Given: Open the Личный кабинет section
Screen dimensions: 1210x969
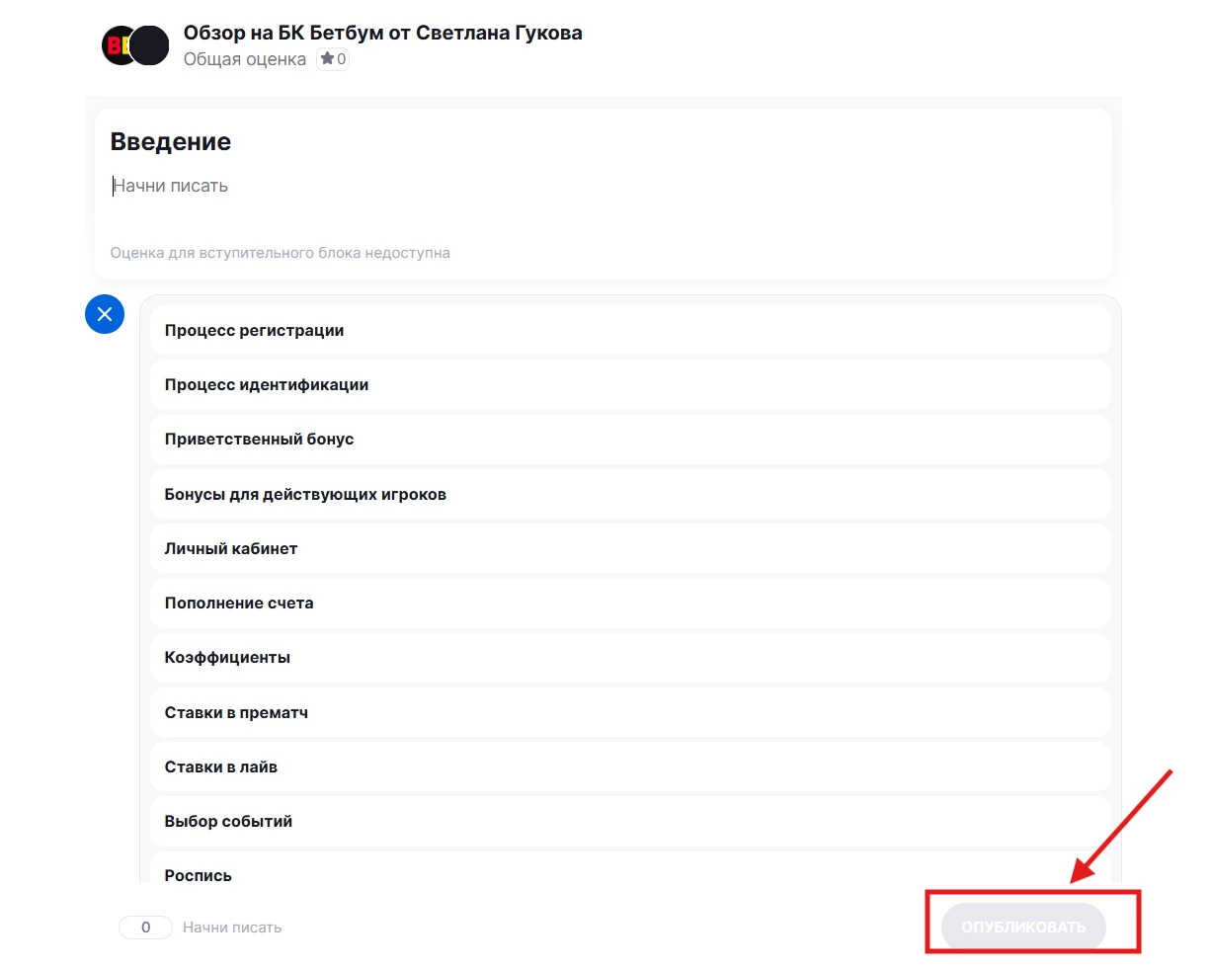Looking at the screenshot, I should [x=630, y=548].
